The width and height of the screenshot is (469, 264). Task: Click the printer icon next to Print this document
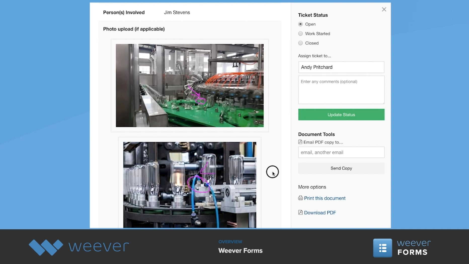point(300,198)
